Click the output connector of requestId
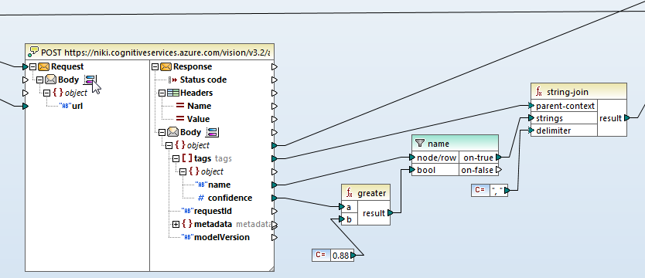The image size is (645, 278). [x=275, y=211]
